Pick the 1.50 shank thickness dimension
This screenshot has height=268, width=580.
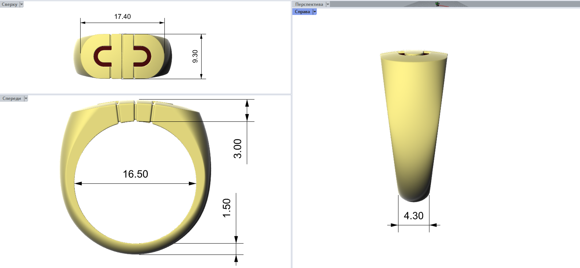point(227,208)
